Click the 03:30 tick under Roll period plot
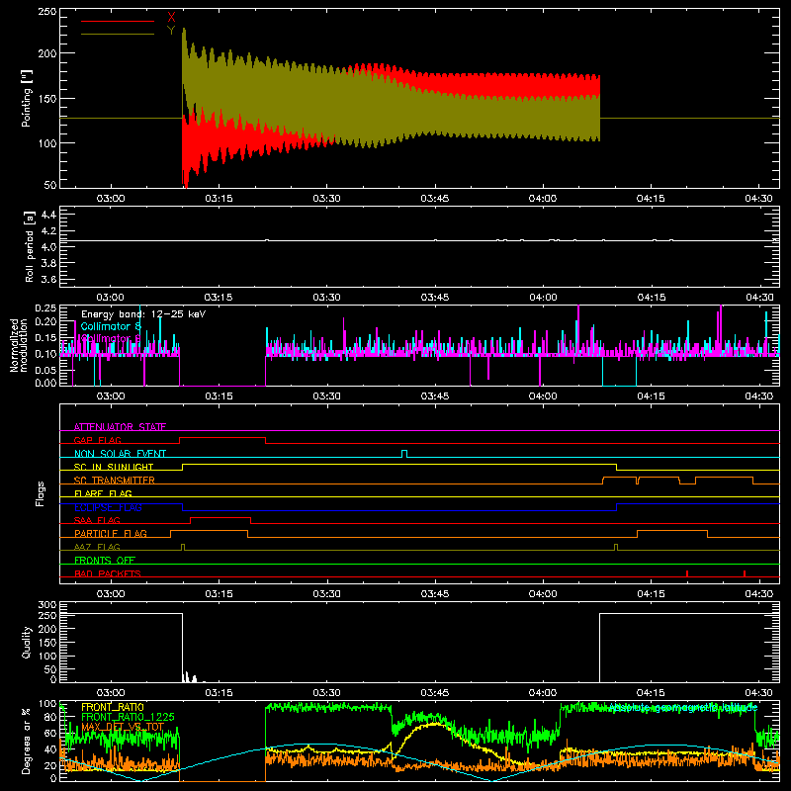The height and width of the screenshot is (791, 791). [x=327, y=298]
